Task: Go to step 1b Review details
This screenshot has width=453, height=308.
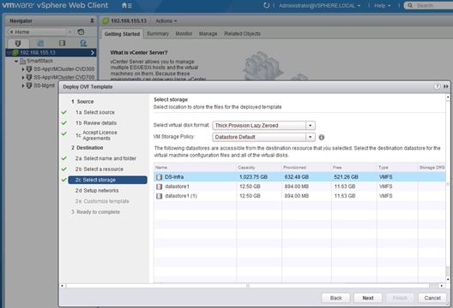Action: 96,123
